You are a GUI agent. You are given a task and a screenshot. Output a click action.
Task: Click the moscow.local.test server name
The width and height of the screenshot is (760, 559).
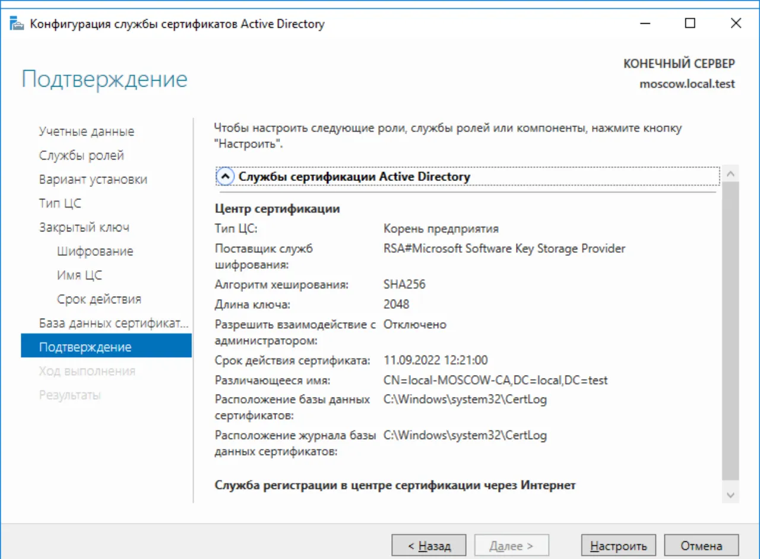coord(687,84)
